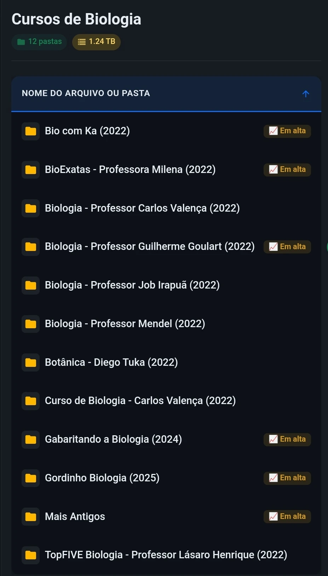The height and width of the screenshot is (576, 328).
Task: Click folder icon beside Botânica - Diego Tuka
Action: coord(30,362)
